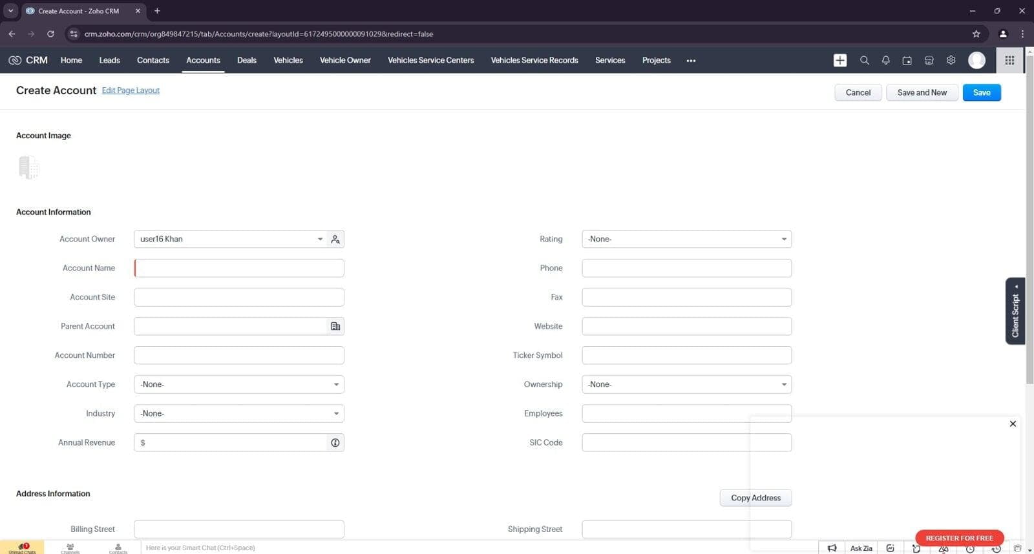
Task: Click the user picker icon beside Account Owner
Action: [335, 239]
